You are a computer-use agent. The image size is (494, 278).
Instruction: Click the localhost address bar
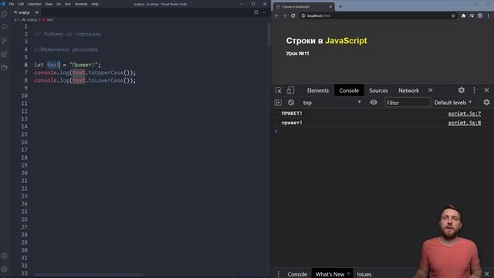click(x=375, y=15)
